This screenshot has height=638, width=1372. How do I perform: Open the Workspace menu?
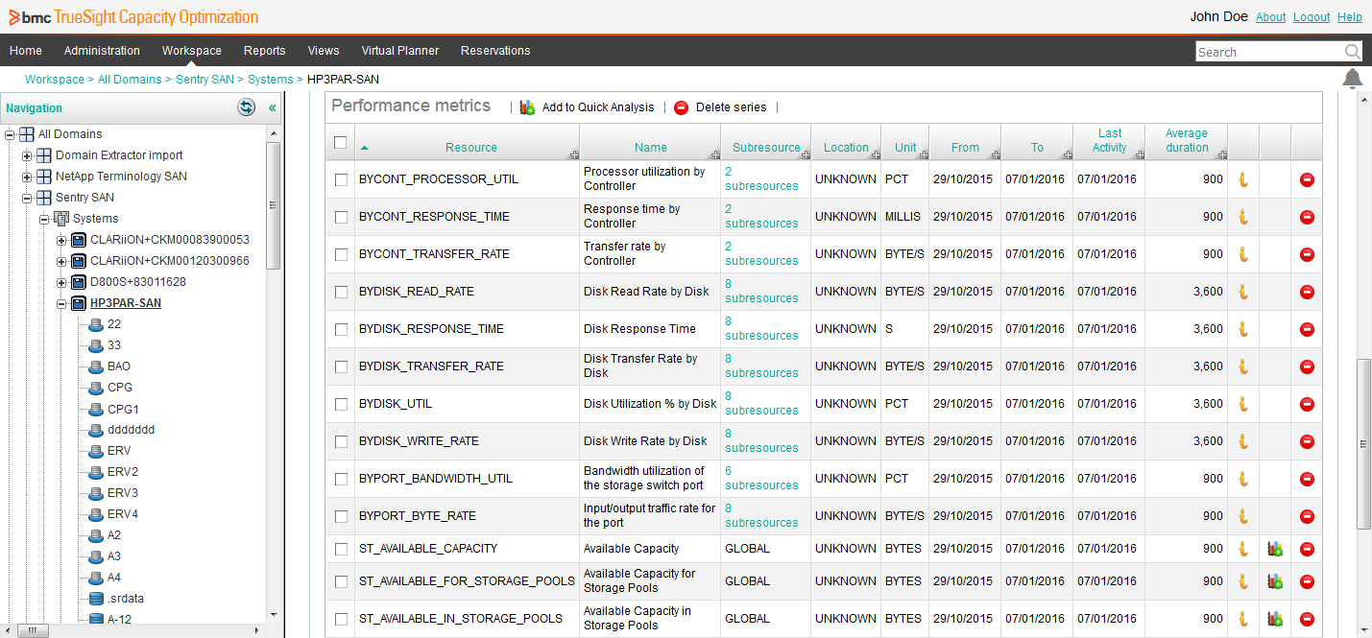[x=192, y=51]
